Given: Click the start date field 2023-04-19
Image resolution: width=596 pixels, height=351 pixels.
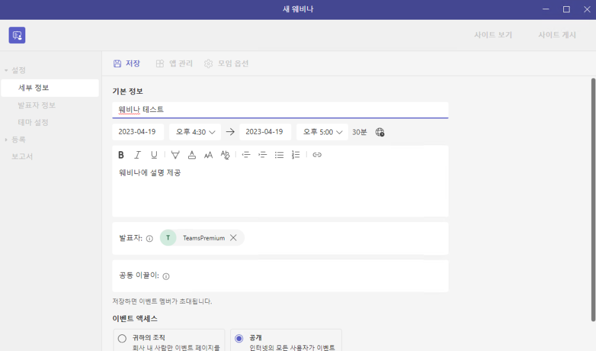Looking at the screenshot, I should click(x=138, y=132).
